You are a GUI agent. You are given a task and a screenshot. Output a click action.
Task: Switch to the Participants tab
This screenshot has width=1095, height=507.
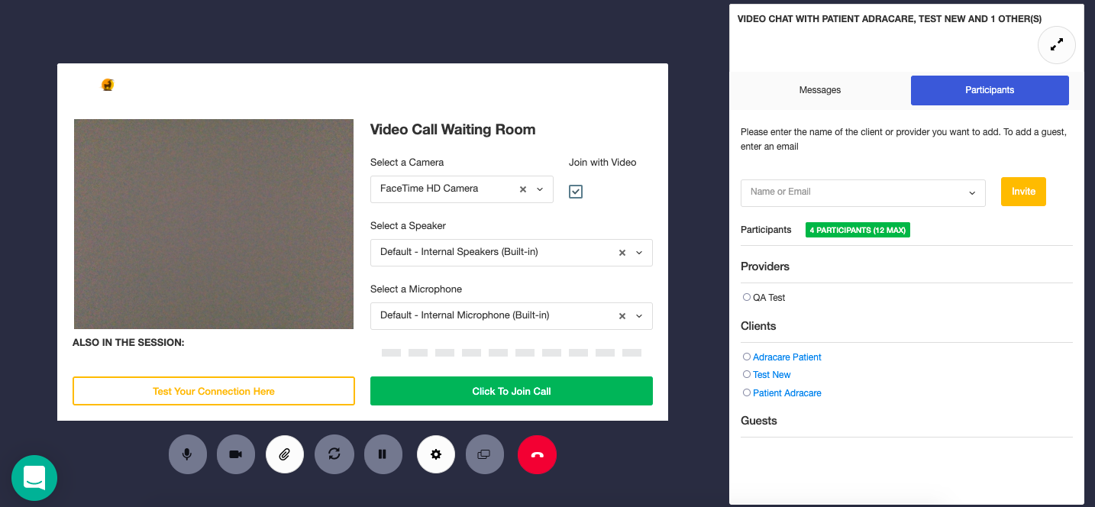click(990, 90)
